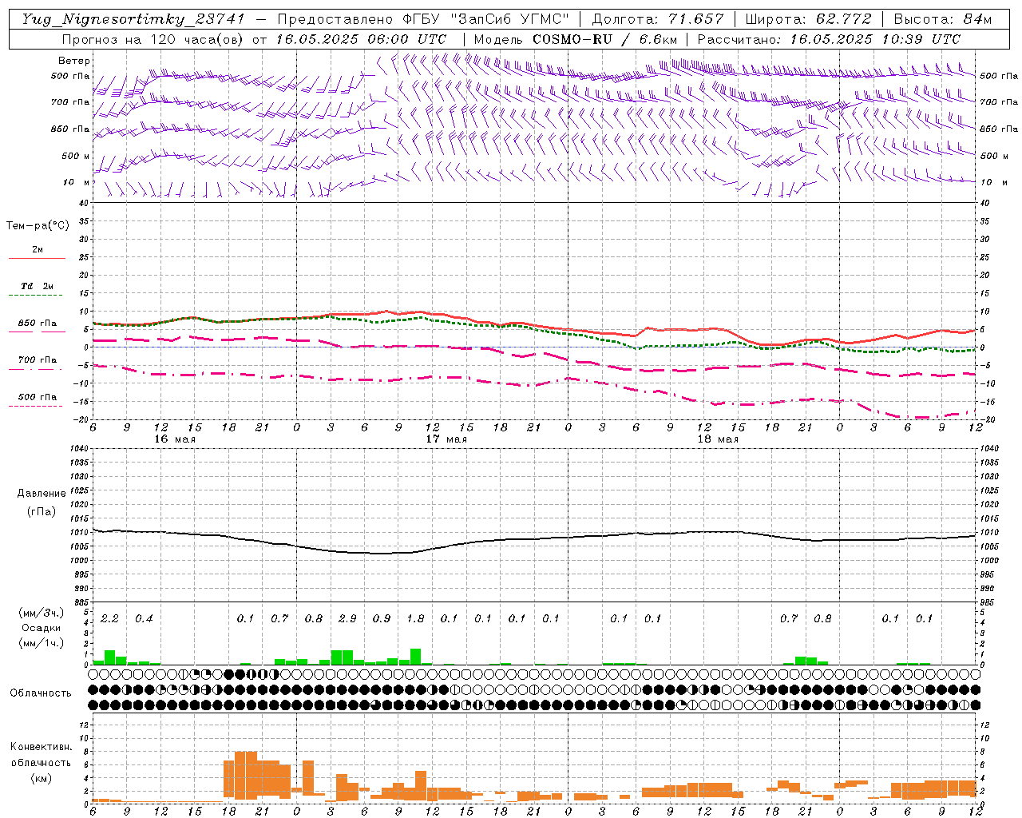Select the 500 м wind level label on left
The height and width of the screenshot is (818, 1022).
pyautogui.click(x=76, y=156)
